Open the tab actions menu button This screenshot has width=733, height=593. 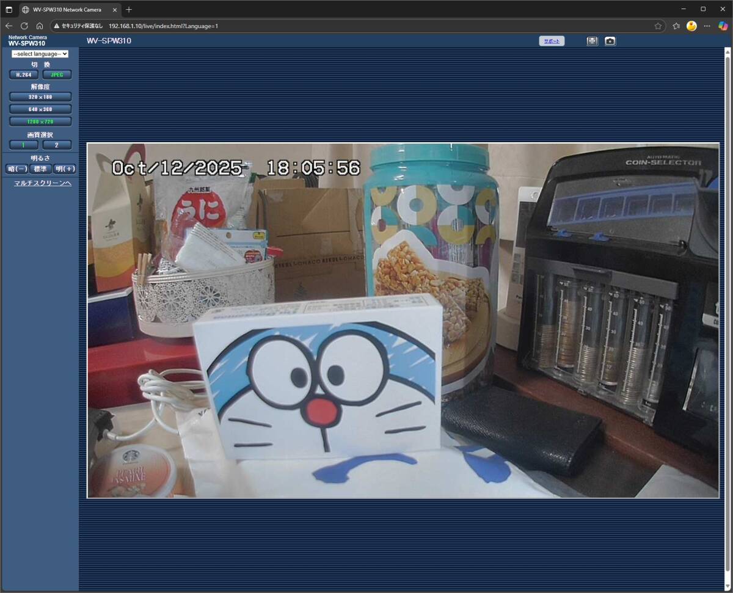click(9, 10)
